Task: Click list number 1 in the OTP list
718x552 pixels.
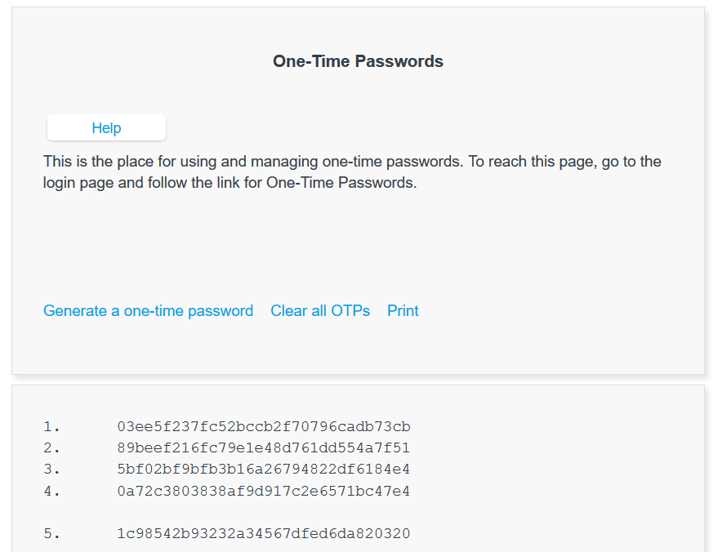Action: pos(51,427)
